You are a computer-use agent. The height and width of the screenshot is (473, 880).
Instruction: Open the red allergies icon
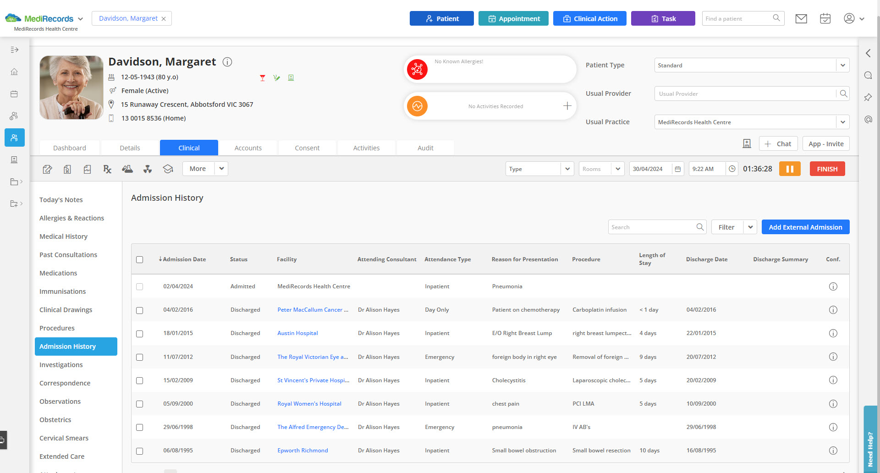tap(417, 69)
